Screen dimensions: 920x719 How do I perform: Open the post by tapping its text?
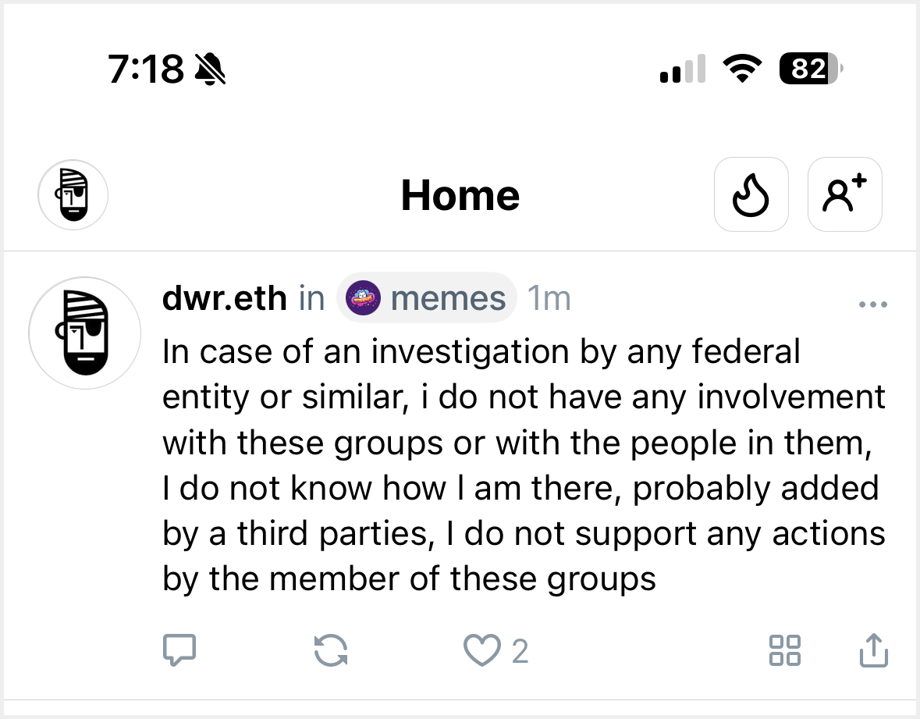523,466
